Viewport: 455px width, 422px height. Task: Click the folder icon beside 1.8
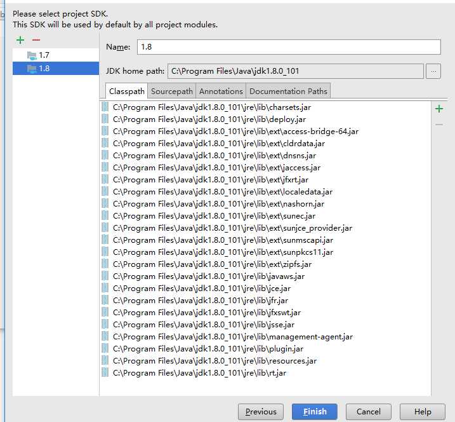pyautogui.click(x=32, y=69)
